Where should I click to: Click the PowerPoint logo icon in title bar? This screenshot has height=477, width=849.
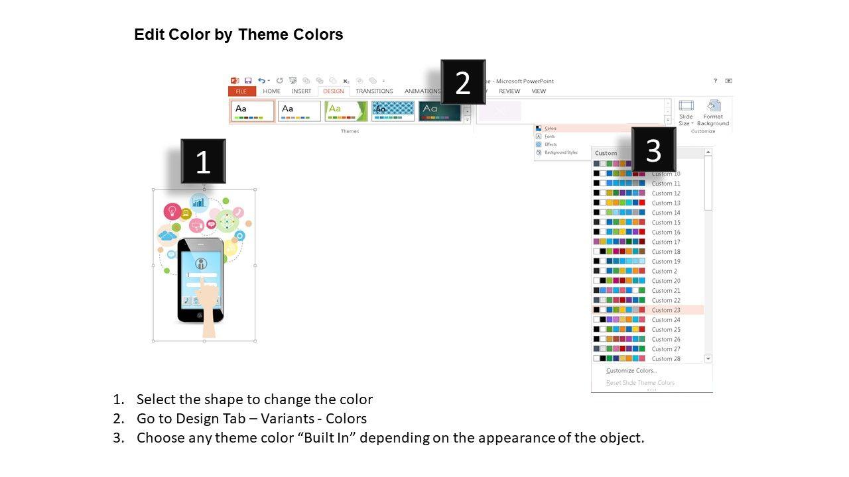[x=234, y=81]
